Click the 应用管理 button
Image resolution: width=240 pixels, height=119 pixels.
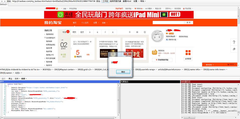[188, 59]
